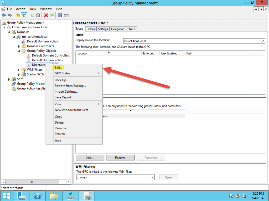Open the WMI filter dropdown
Image resolution: width=269 pixels, height=201 pixels.
pos(153,177)
